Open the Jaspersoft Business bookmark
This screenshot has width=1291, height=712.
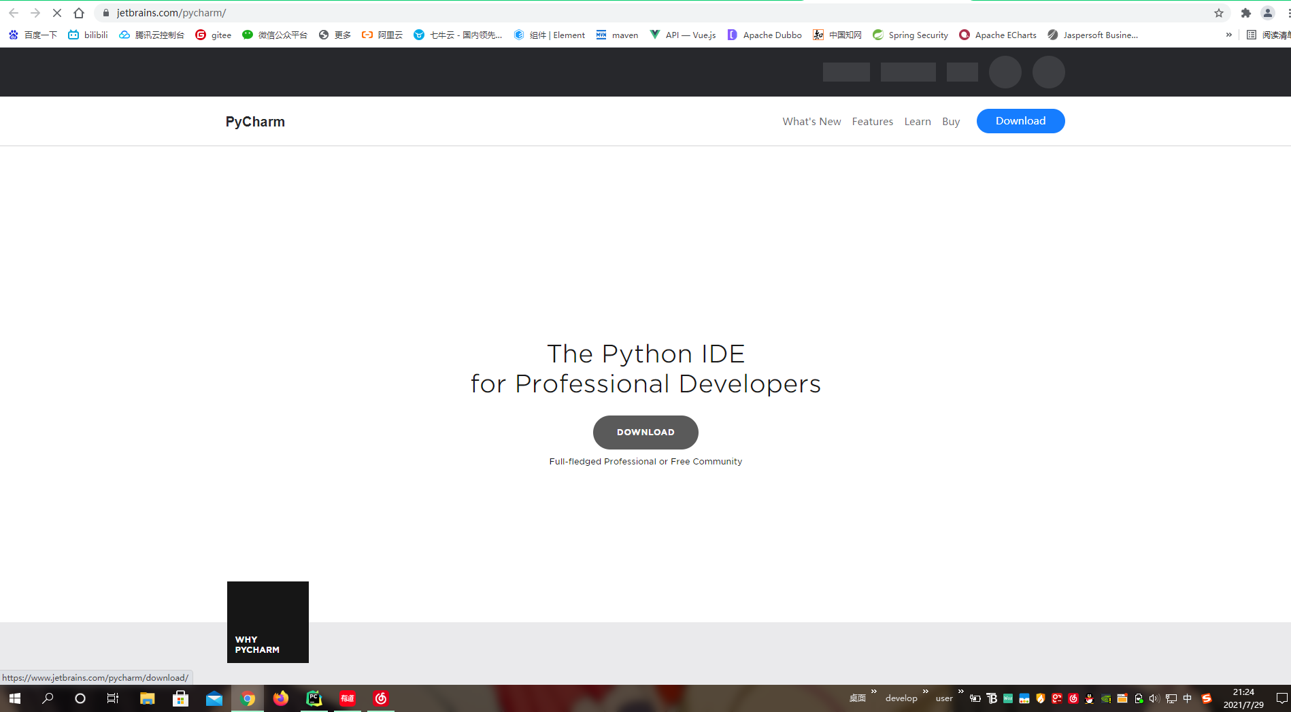click(1092, 35)
